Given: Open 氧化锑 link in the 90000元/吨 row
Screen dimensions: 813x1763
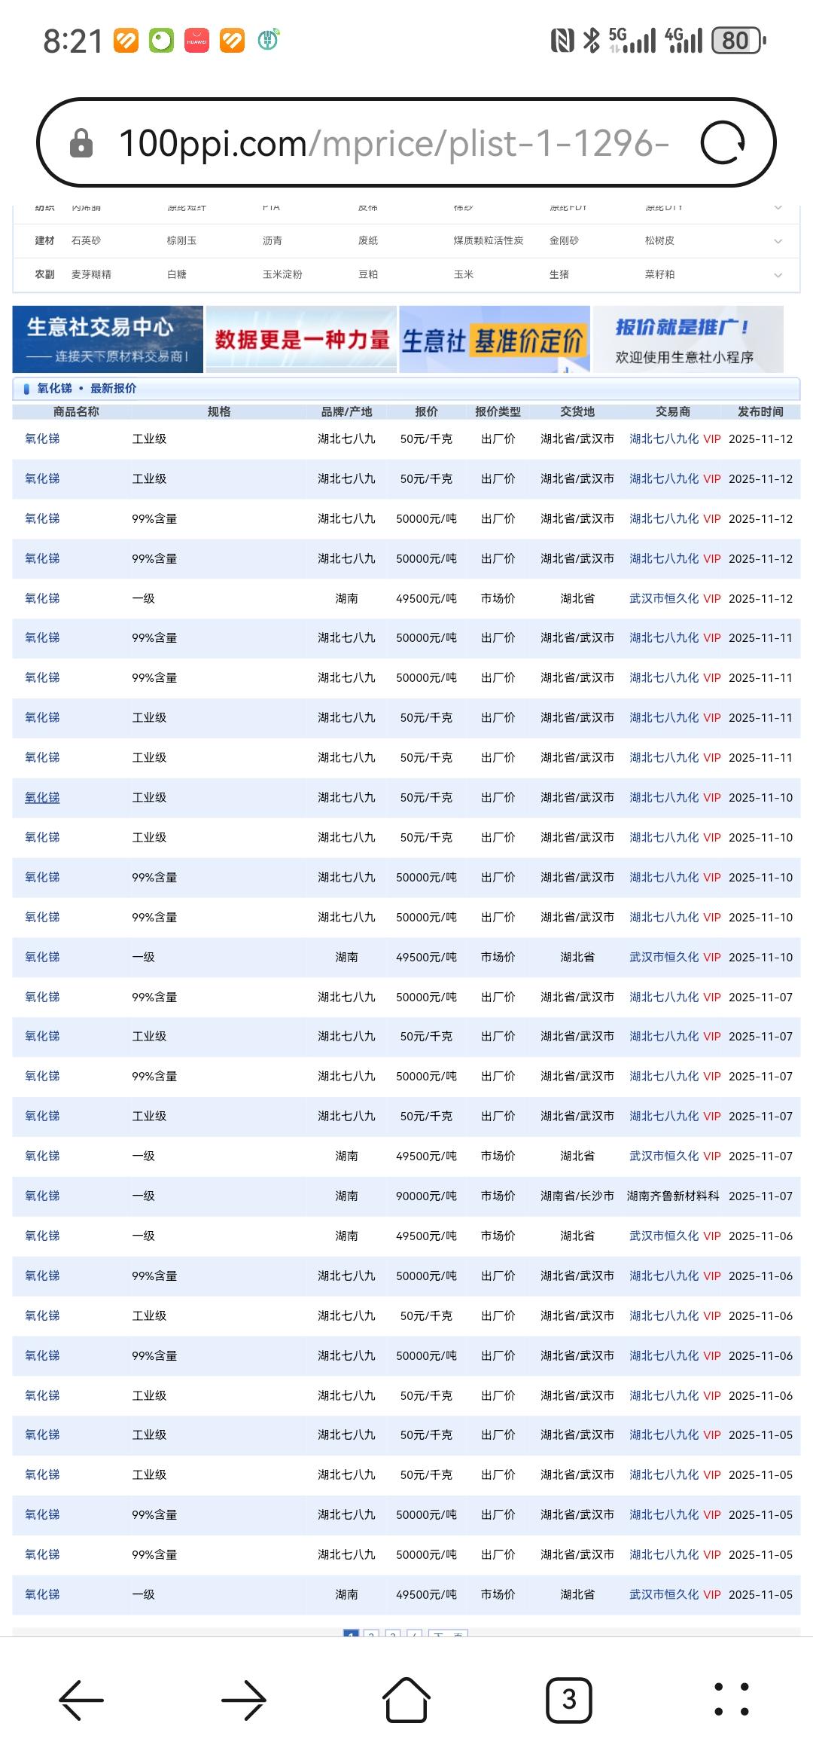Looking at the screenshot, I should click(42, 1196).
